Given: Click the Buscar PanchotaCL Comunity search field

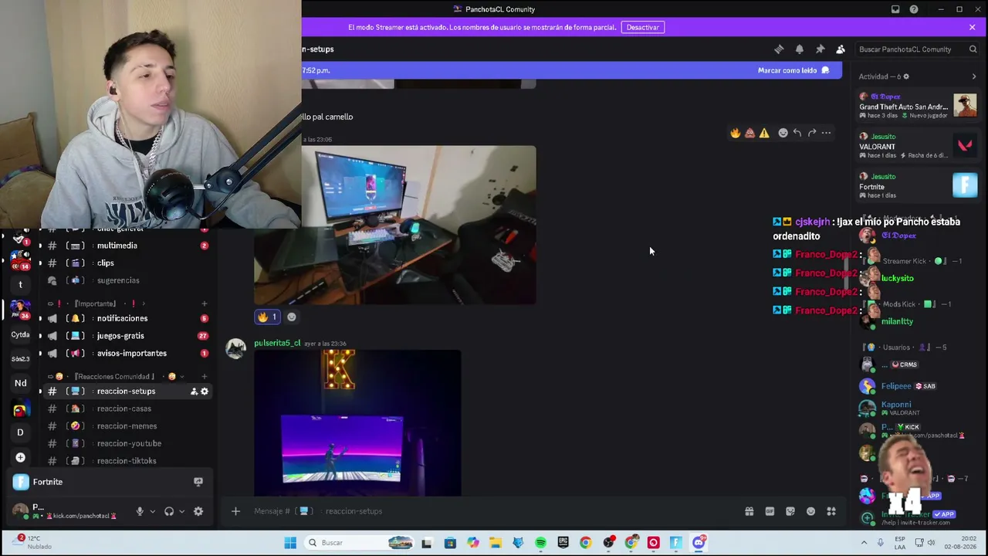Looking at the screenshot, I should click(918, 49).
